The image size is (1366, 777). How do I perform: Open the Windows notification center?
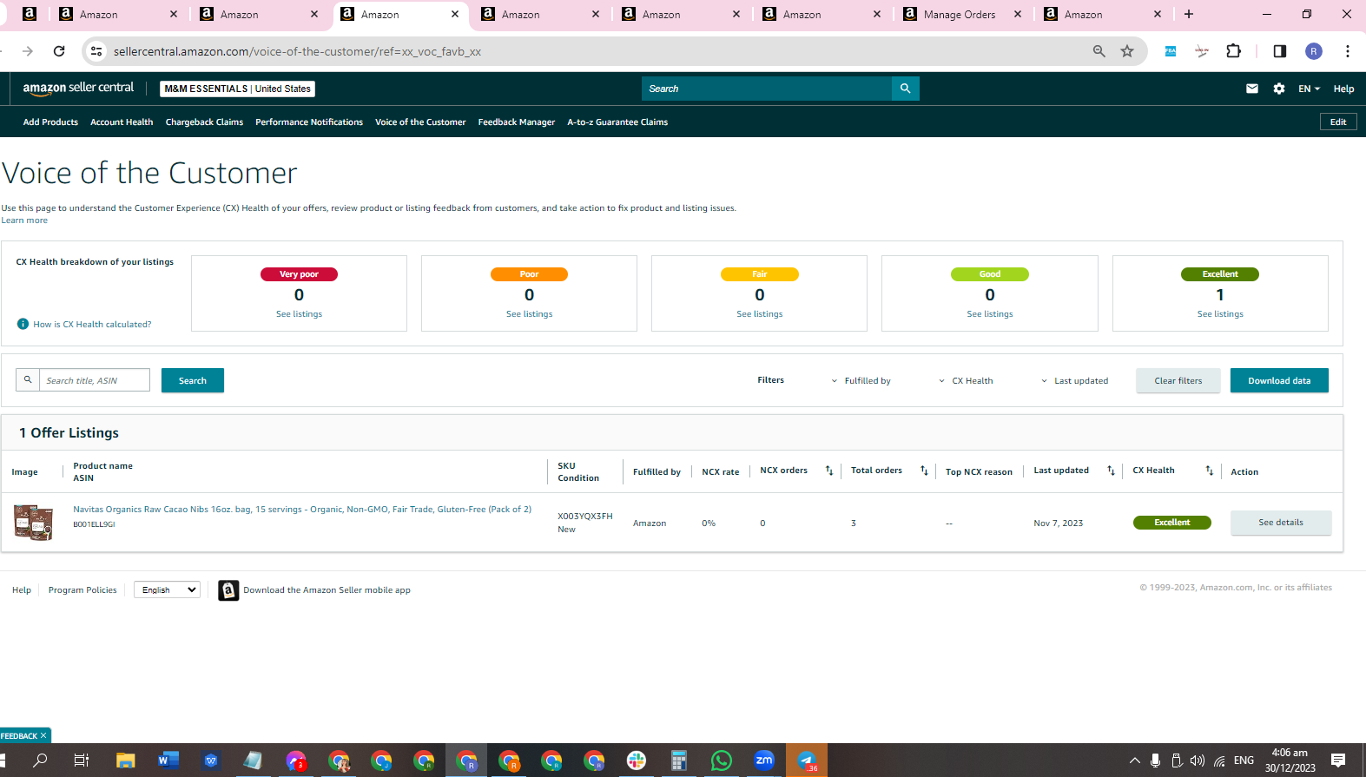pos(1338,761)
